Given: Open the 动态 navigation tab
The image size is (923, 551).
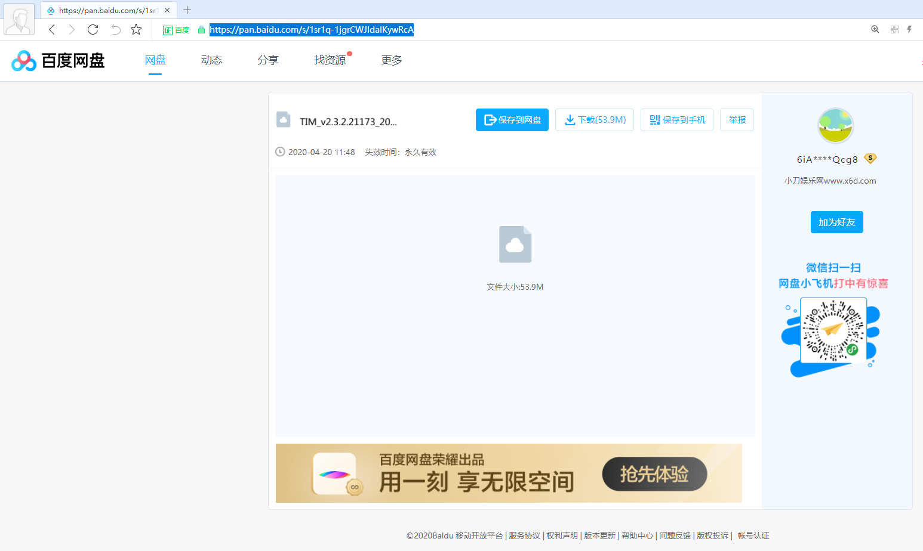Looking at the screenshot, I should (212, 60).
